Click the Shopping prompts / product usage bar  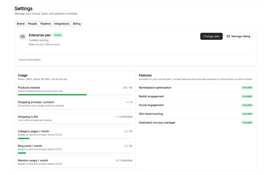[75, 109]
